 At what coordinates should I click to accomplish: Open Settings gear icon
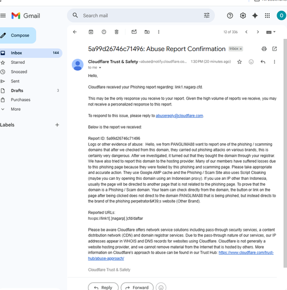(x=243, y=16)
